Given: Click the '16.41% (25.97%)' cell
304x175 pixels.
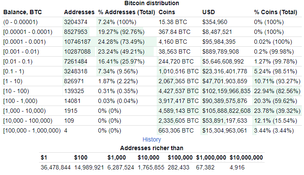Looking at the screenshot, I should [121, 62].
